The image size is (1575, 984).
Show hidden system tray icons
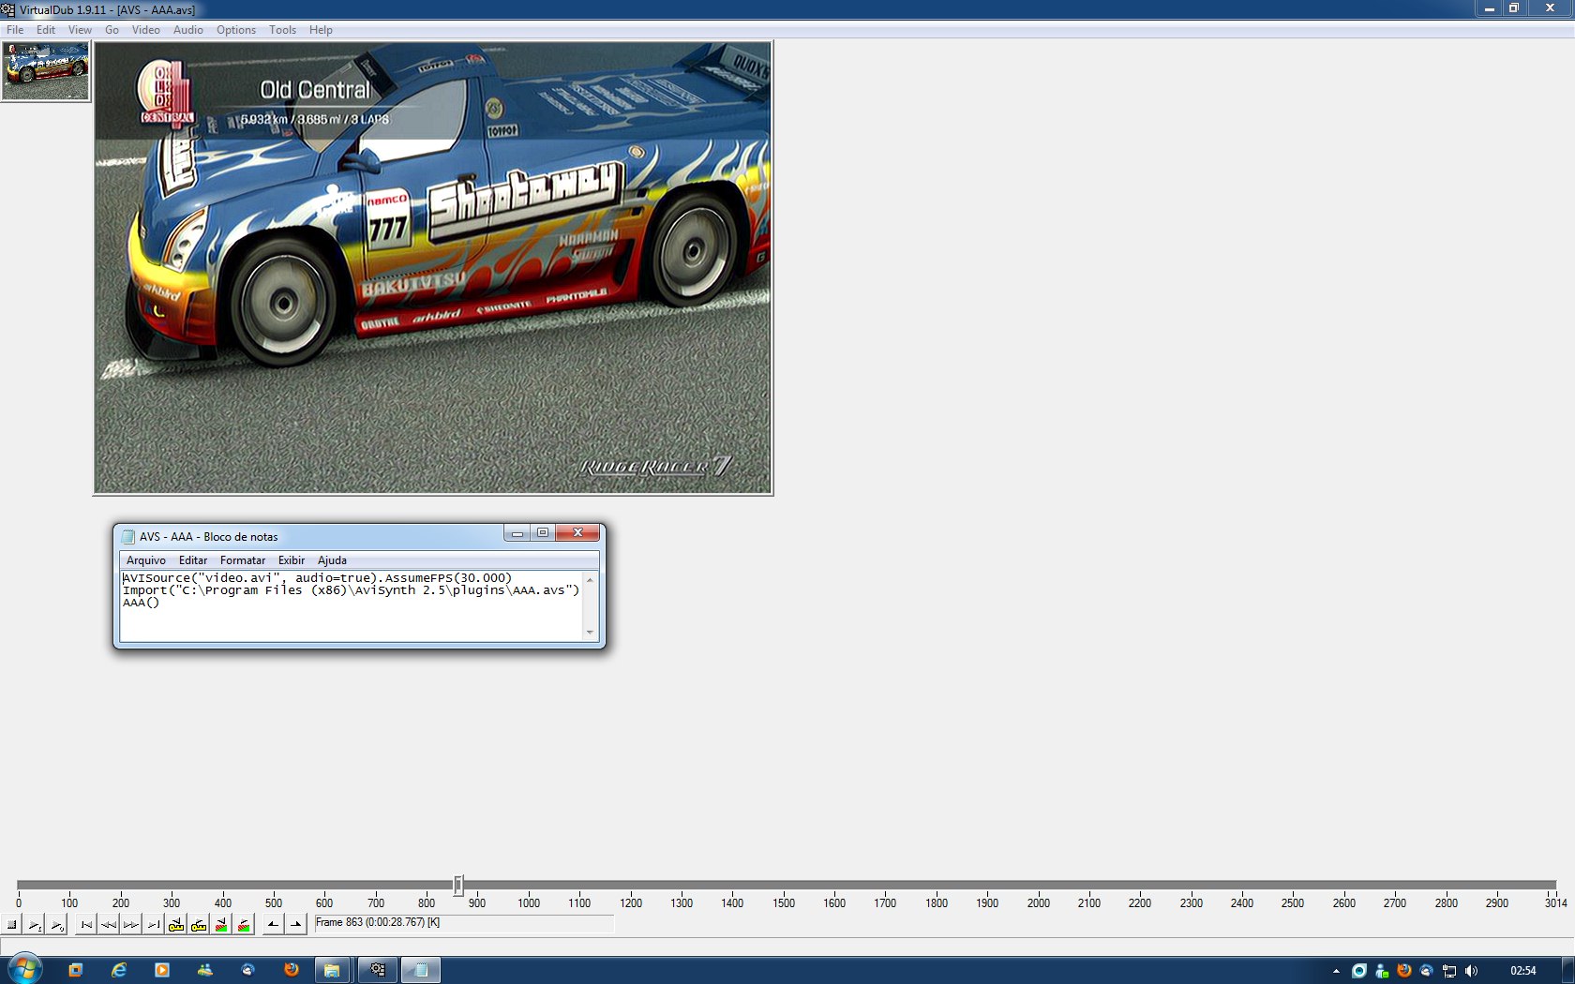point(1336,971)
